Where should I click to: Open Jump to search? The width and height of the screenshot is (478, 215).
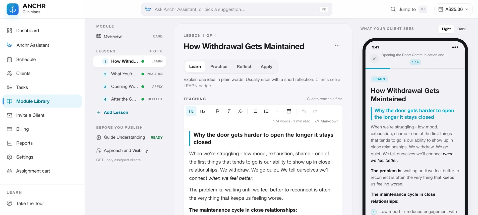(409, 9)
